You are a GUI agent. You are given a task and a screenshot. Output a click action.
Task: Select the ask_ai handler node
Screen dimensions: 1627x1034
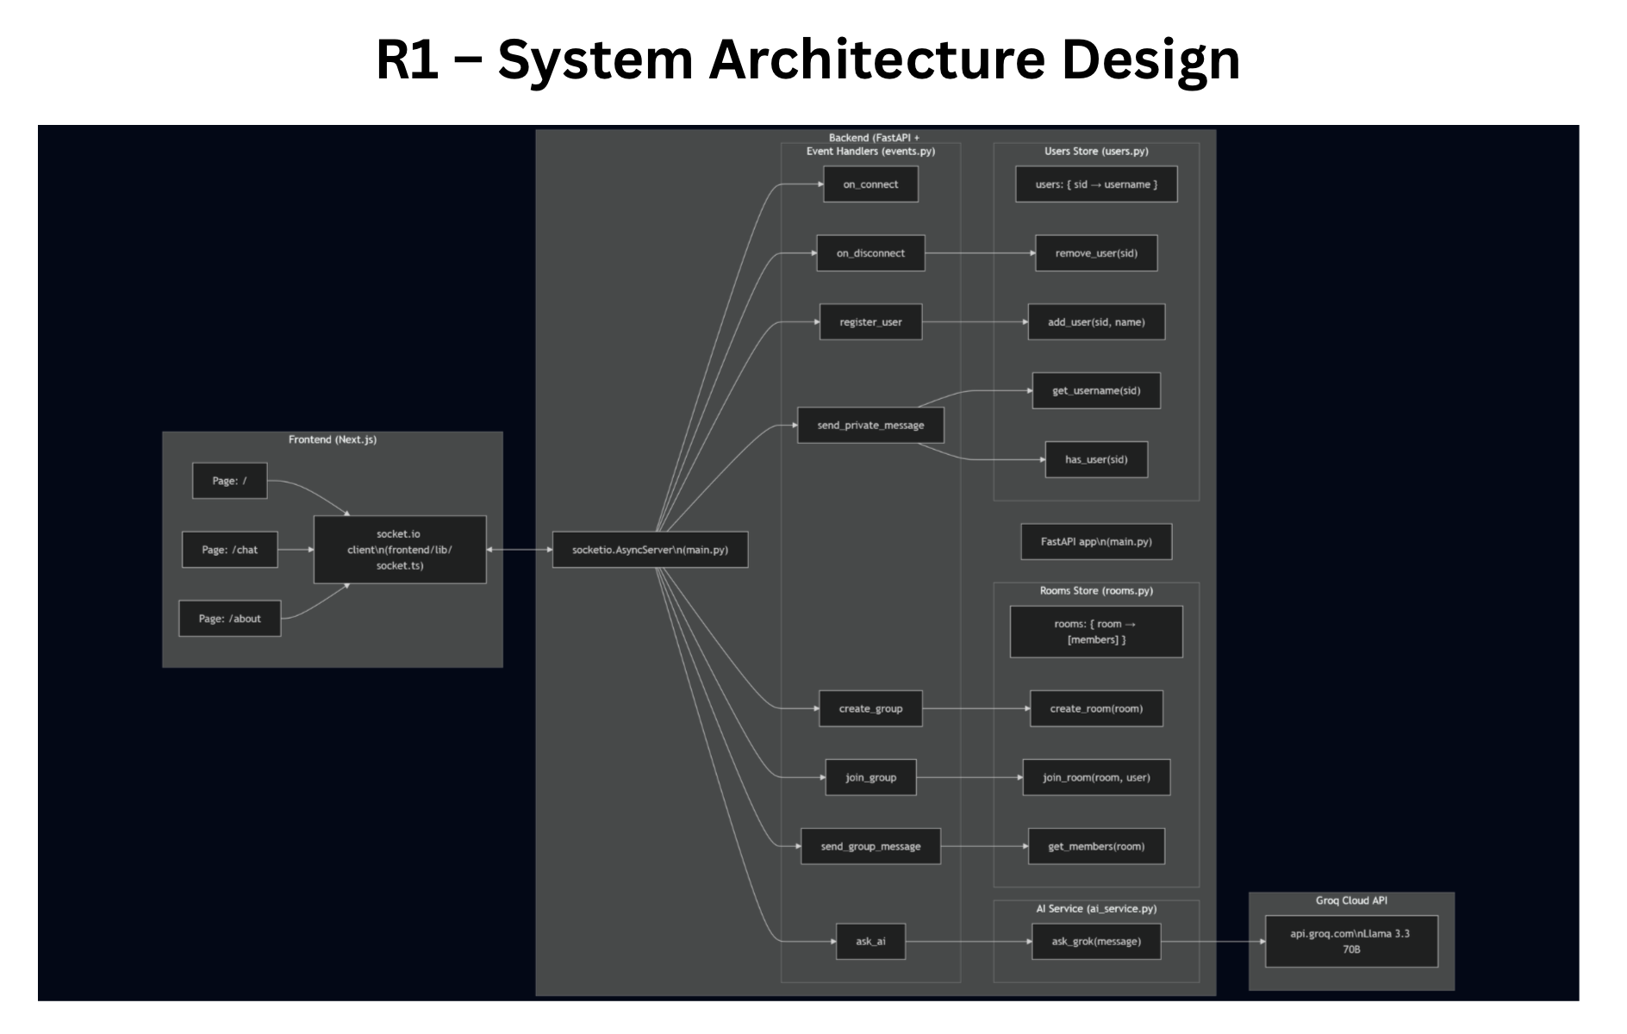point(870,942)
